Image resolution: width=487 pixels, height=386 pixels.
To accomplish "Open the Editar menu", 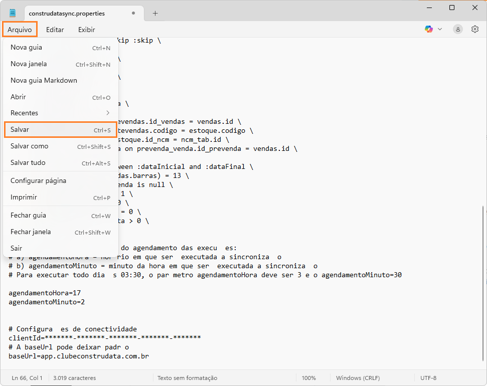I will (55, 30).
